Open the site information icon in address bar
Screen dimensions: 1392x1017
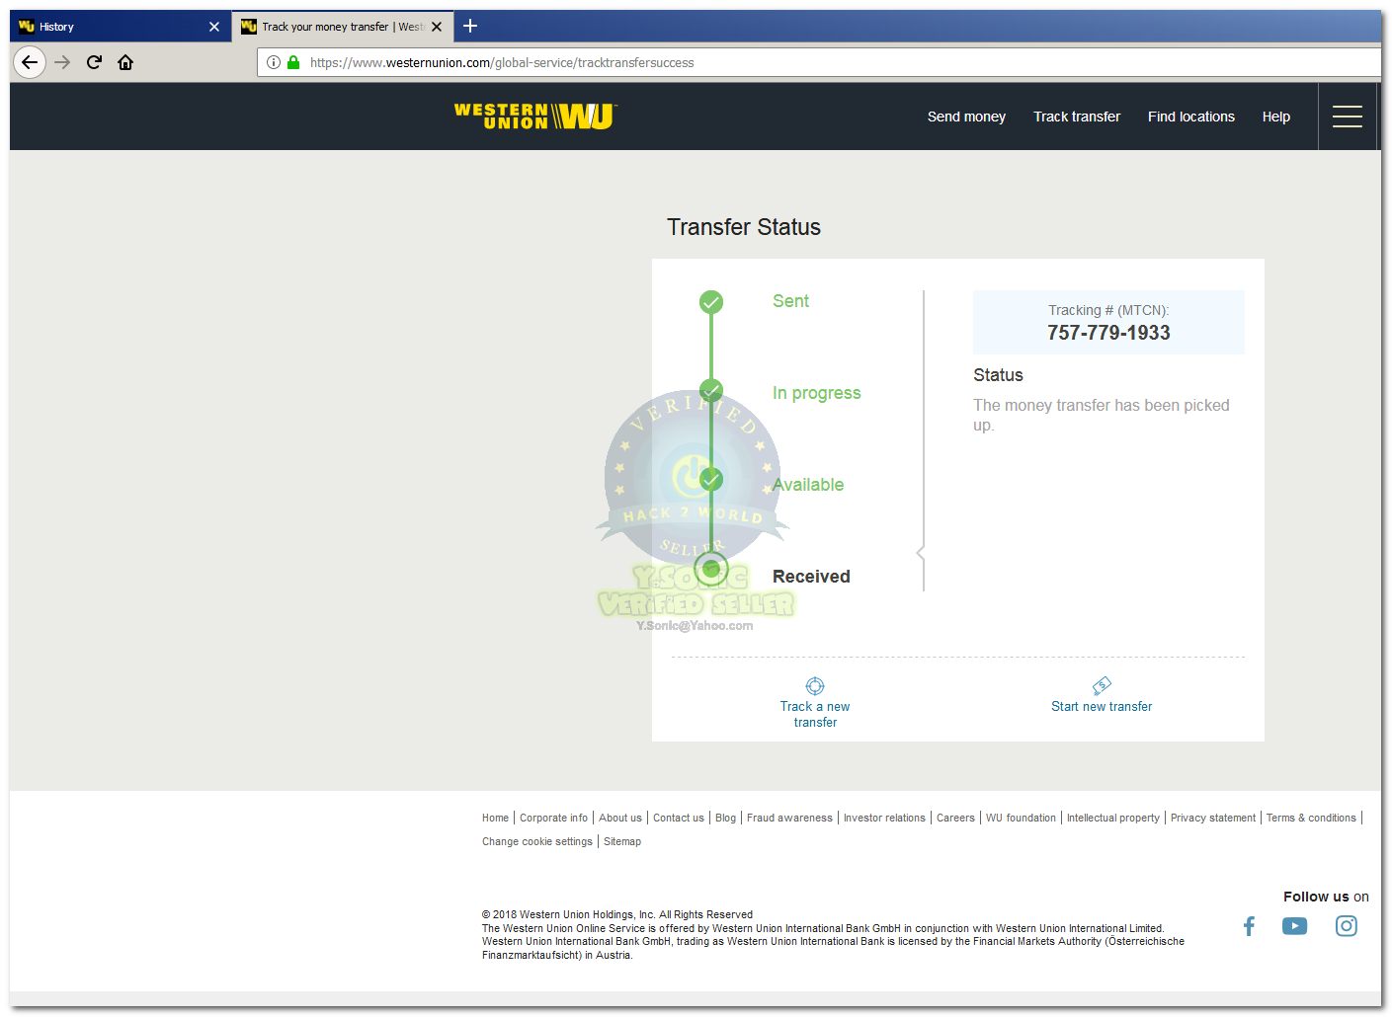(x=274, y=62)
